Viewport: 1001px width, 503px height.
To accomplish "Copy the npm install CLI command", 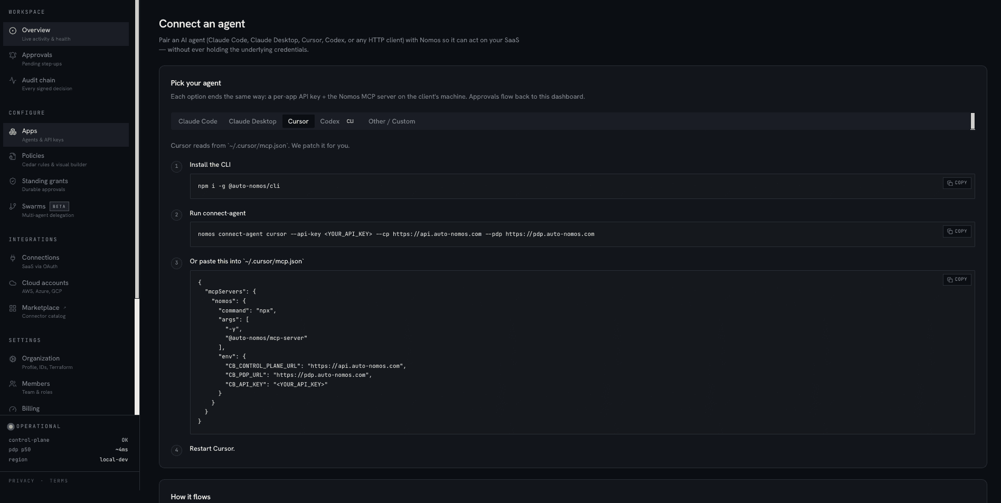I will click(x=957, y=183).
